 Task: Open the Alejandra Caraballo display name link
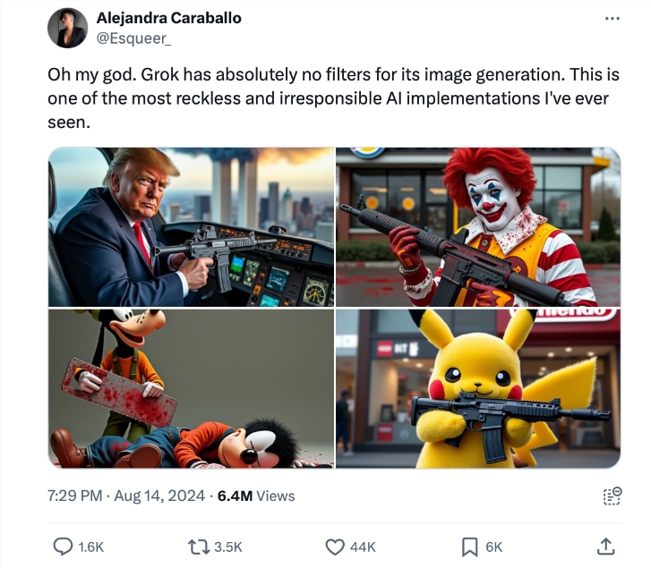[x=168, y=19]
